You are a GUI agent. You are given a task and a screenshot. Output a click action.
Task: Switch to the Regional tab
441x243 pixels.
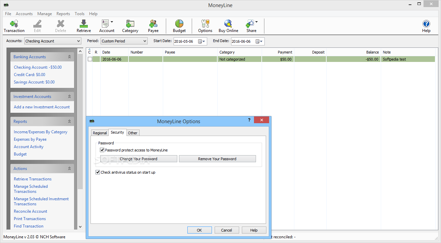100,133
